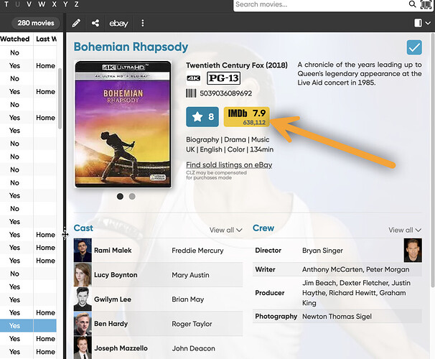Open the eBay toolbar button
435x359 pixels.
pyautogui.click(x=118, y=24)
